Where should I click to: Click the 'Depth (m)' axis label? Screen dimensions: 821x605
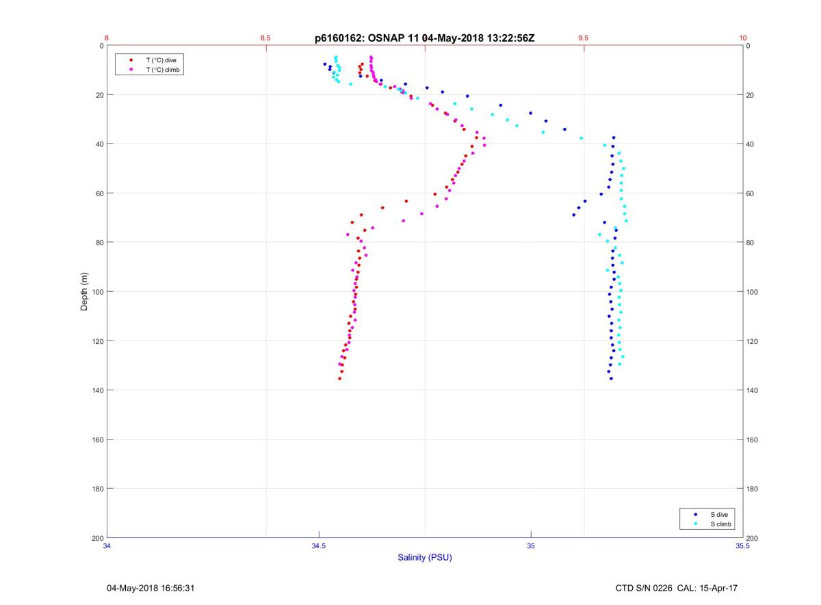(x=85, y=292)
